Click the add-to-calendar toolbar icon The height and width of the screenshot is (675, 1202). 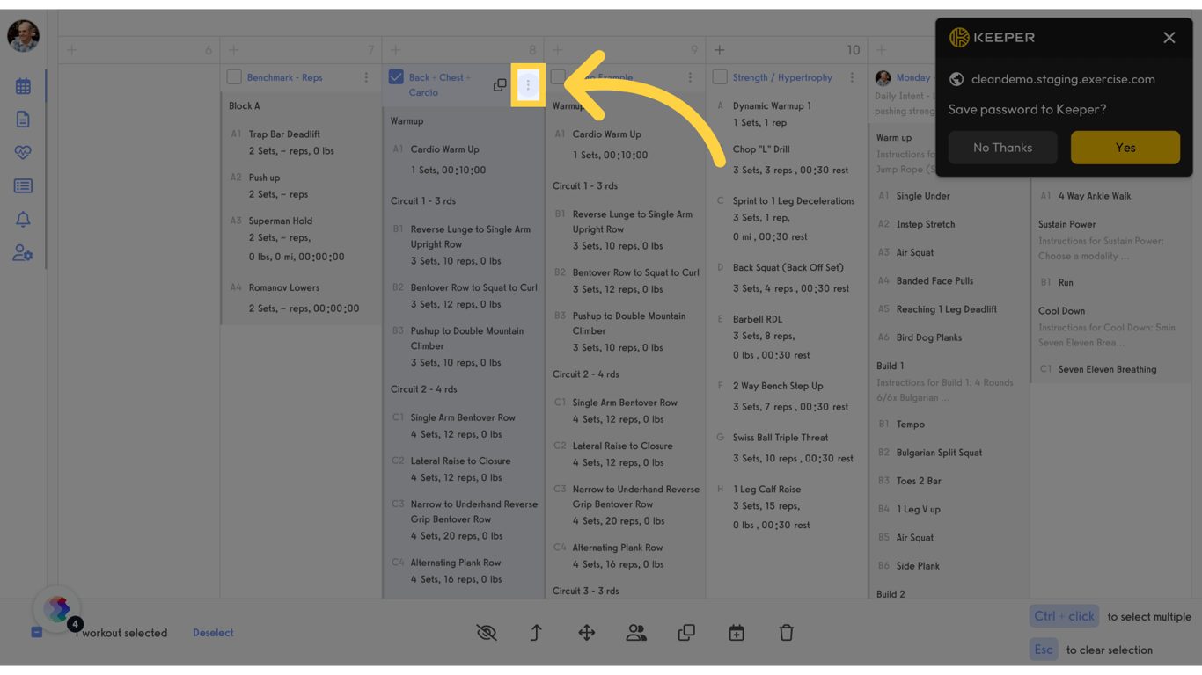(x=737, y=633)
